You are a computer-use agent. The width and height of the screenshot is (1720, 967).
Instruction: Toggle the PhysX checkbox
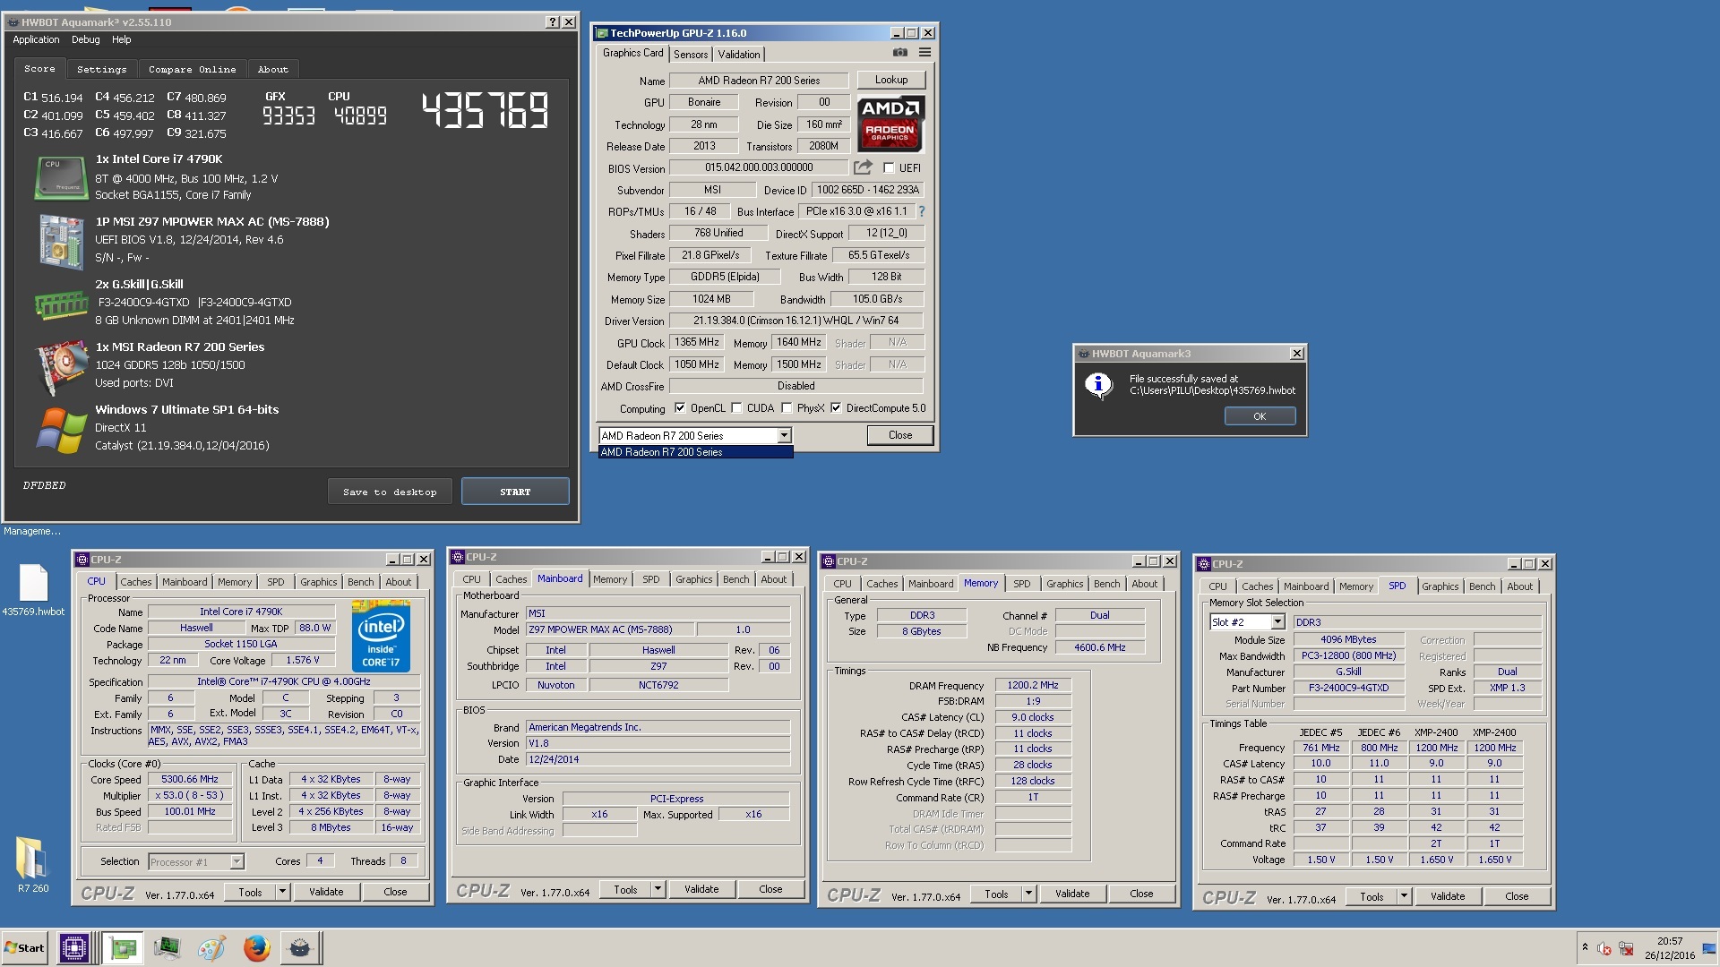click(787, 408)
